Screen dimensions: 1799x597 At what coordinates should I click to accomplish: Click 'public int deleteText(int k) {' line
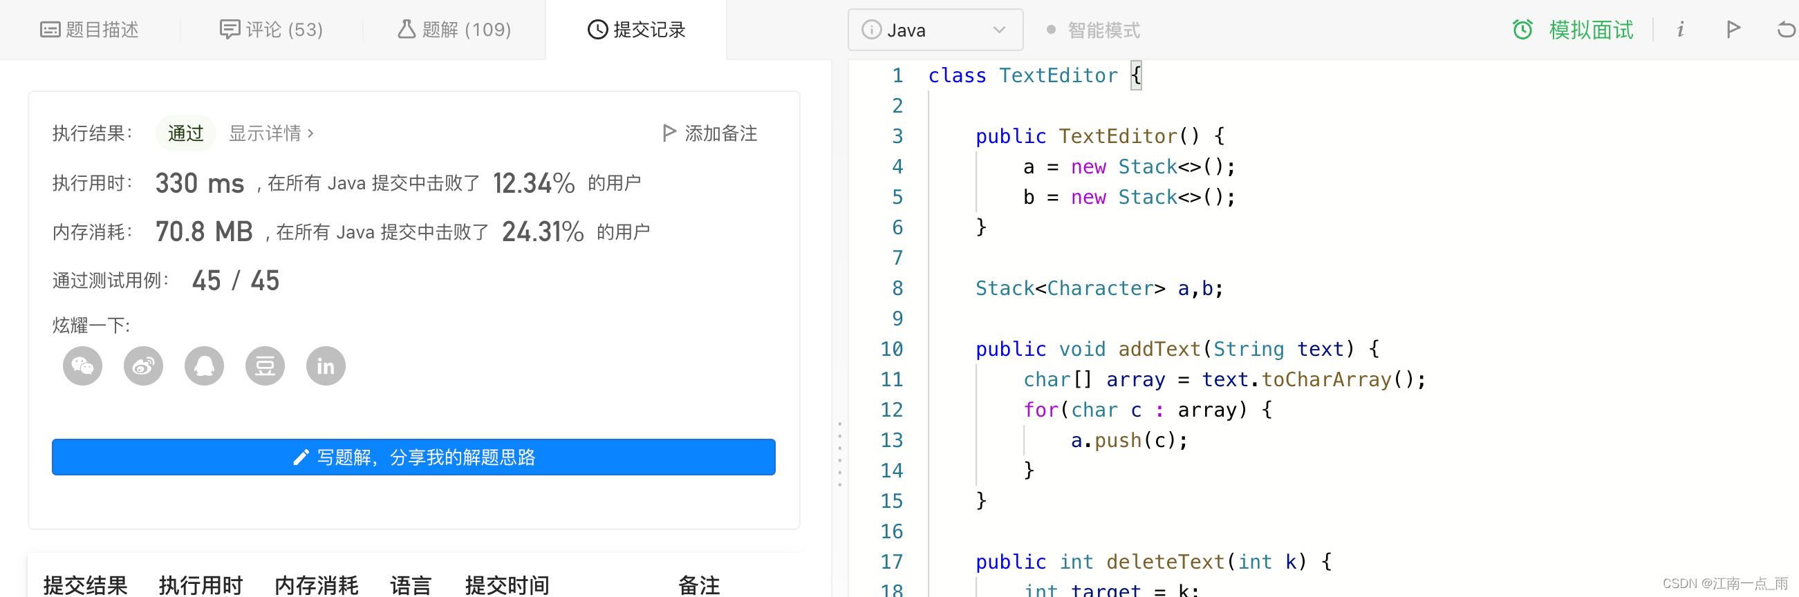pyautogui.click(x=1154, y=562)
